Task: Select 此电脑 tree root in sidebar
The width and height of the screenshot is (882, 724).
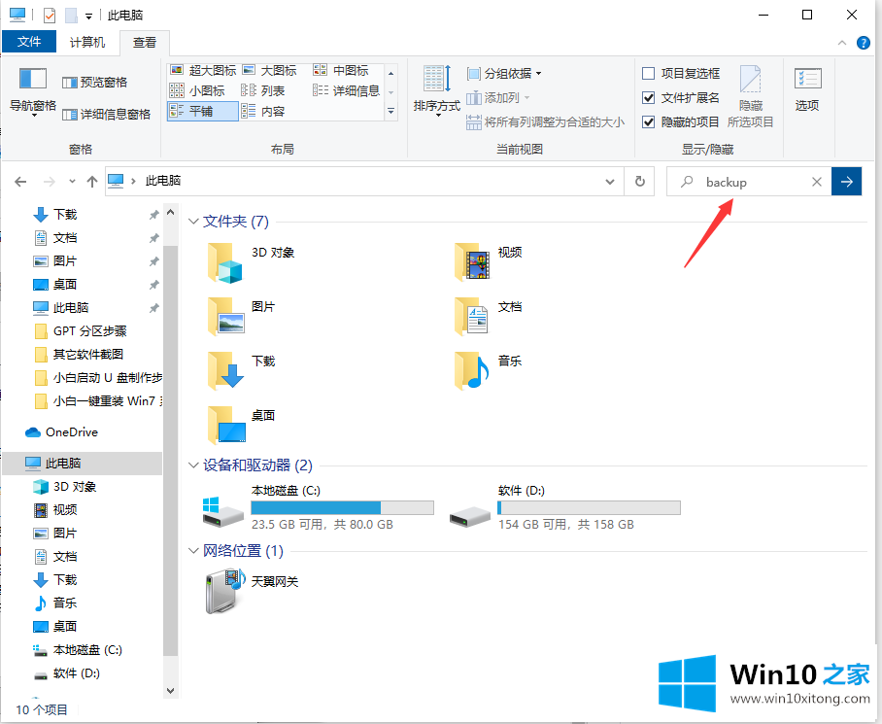Action: coord(82,463)
